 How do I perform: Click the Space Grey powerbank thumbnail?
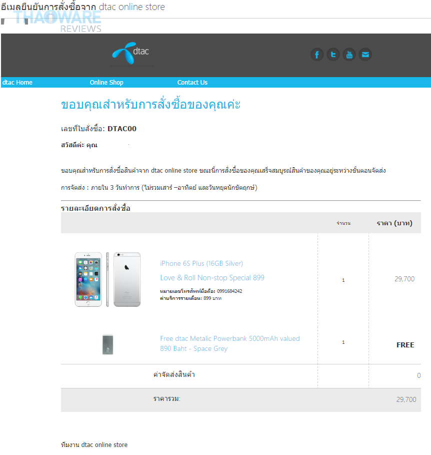click(108, 344)
